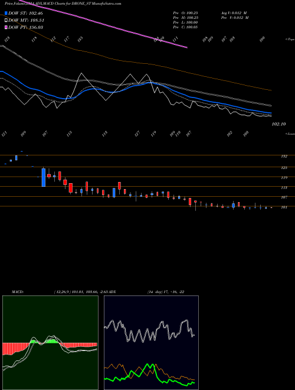Click the 'Avg V: 0.012 M' volume text
Image resolution: width=295 pixels, height=390 pixels.
[x=235, y=13]
